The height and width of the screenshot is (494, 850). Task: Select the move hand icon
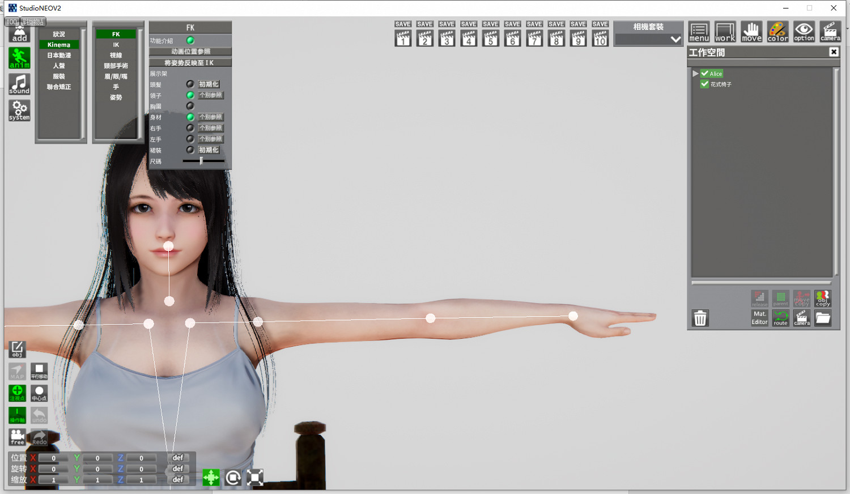tap(751, 32)
